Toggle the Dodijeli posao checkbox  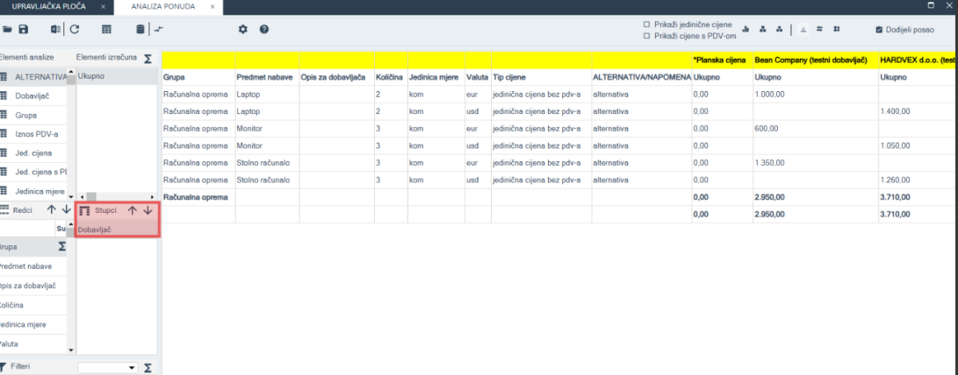click(879, 30)
